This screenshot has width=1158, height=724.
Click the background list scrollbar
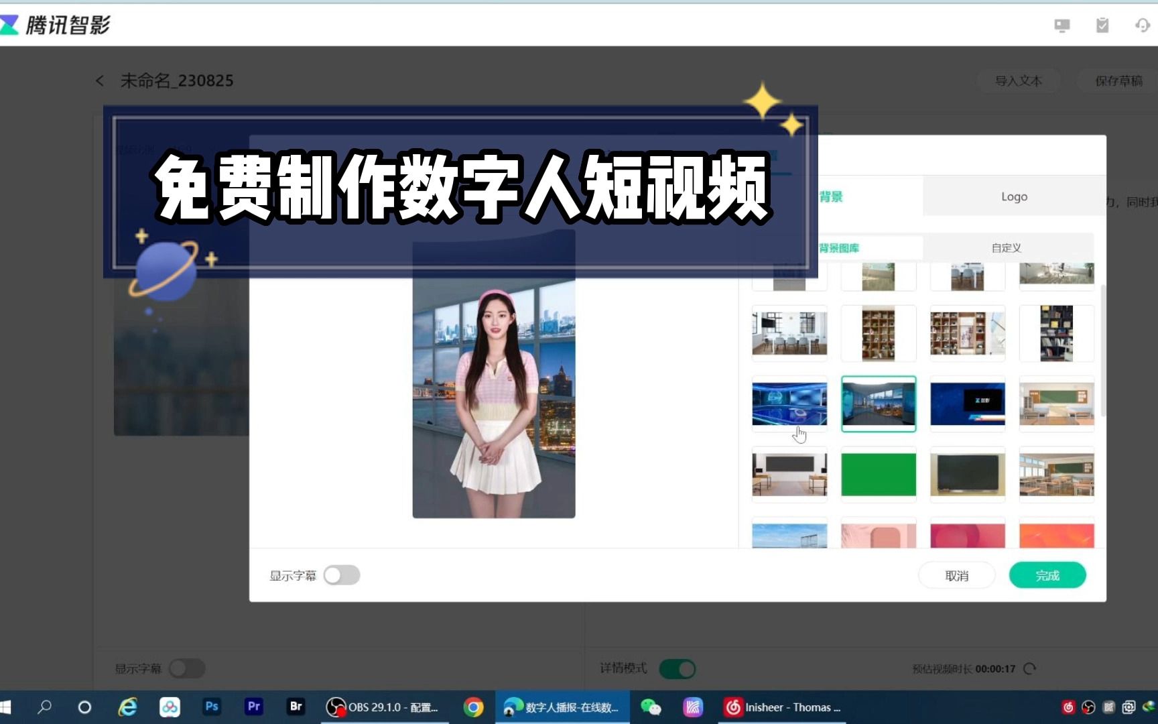coord(1103,350)
